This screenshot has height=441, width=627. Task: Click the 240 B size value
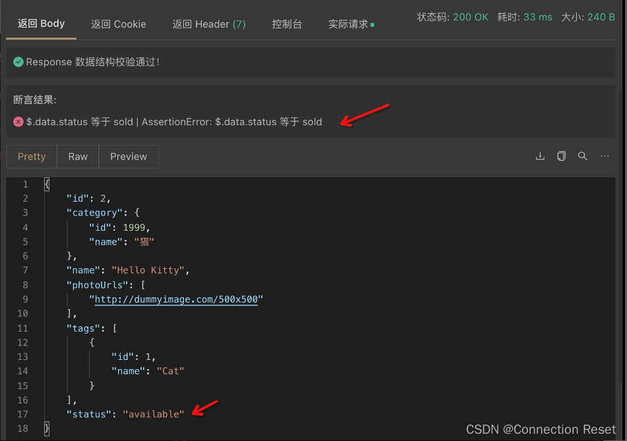601,17
